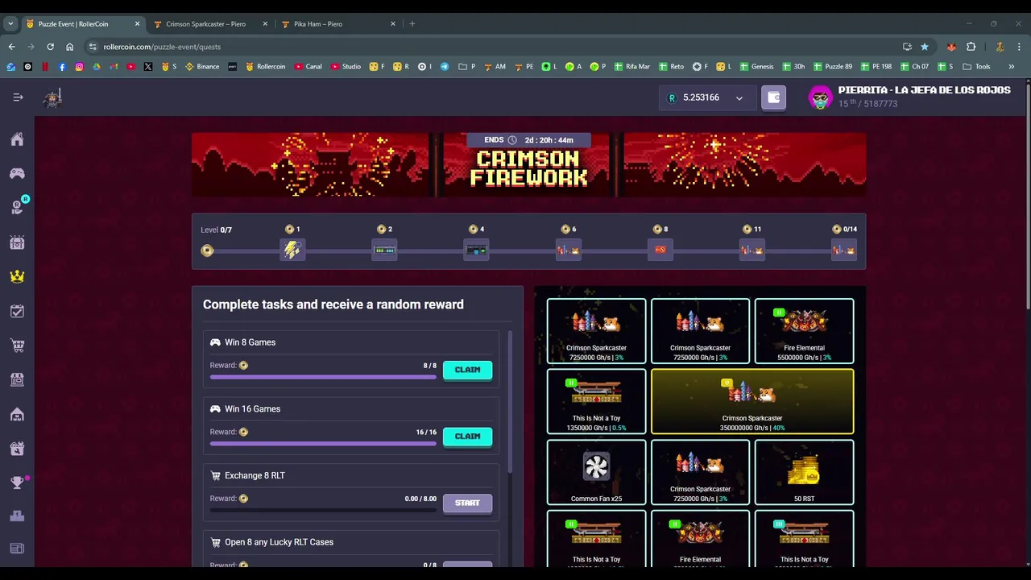Close the Puzzle Event RollerCoin tab
This screenshot has width=1031, height=580.
137,24
